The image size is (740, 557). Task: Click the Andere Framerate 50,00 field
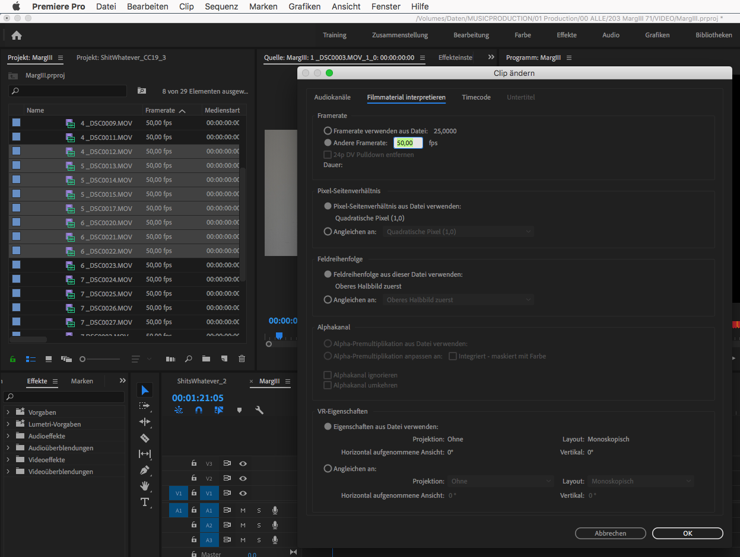(408, 143)
